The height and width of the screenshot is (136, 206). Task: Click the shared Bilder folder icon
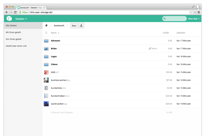(46, 49)
